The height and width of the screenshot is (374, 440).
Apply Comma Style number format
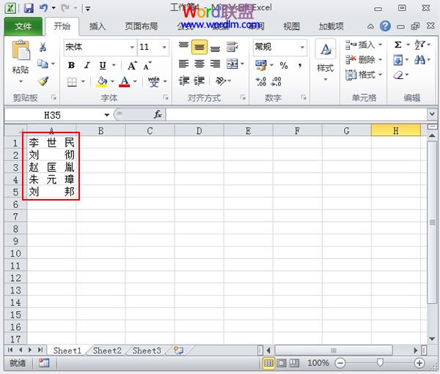coord(300,66)
